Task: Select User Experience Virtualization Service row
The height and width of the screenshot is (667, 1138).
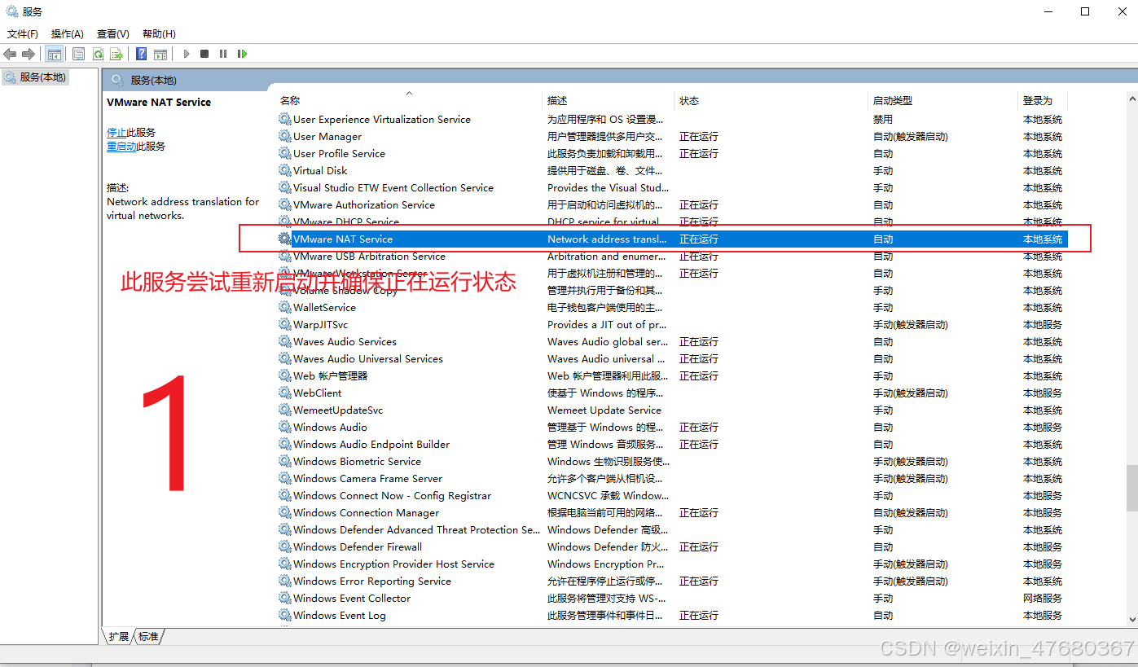Action: (x=672, y=119)
